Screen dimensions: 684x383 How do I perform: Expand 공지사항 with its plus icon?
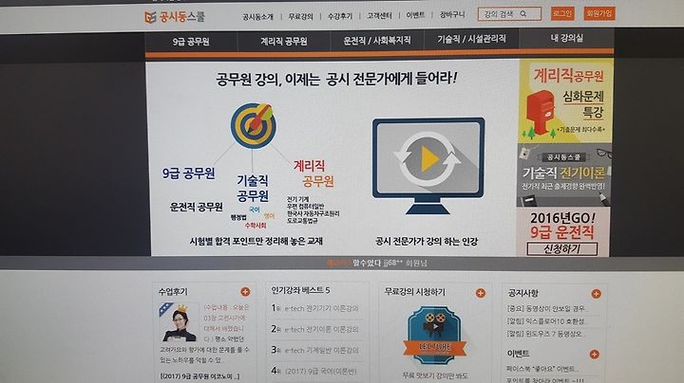coord(596,294)
